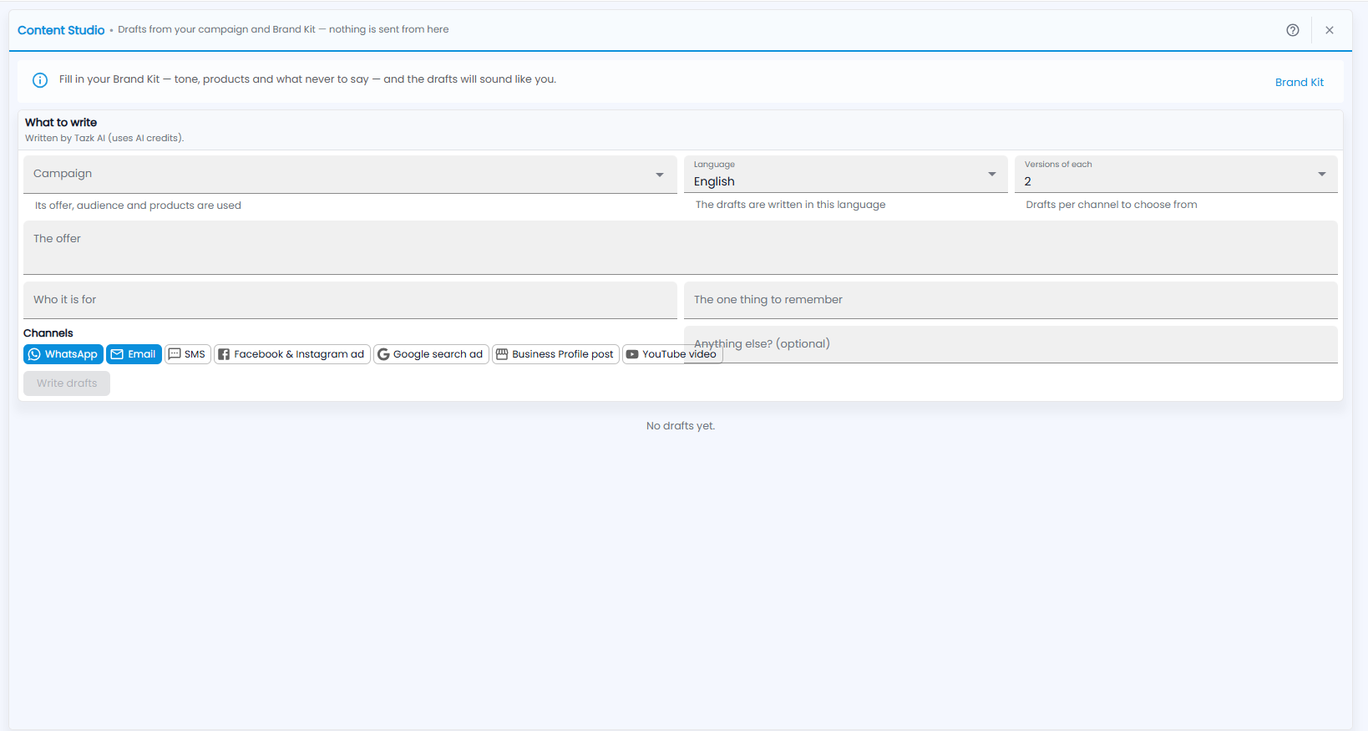Click the Write drafts button

click(67, 383)
